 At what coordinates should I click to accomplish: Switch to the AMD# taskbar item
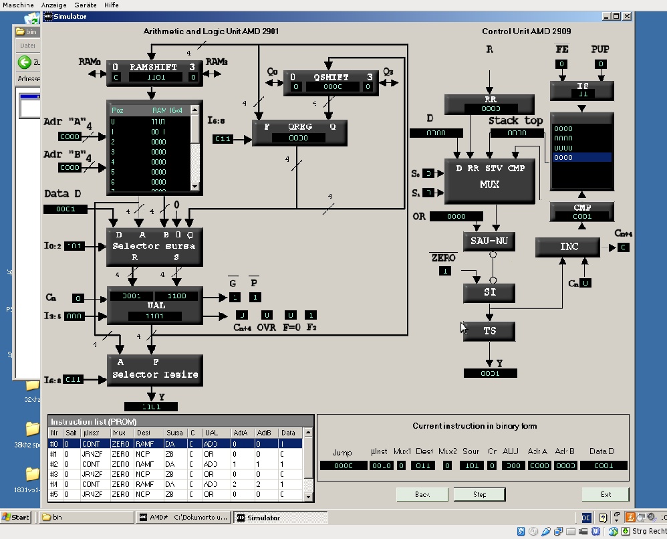coord(184,518)
